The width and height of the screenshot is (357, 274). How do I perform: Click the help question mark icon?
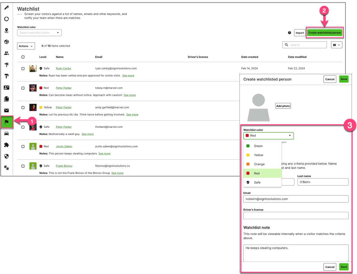289,33
